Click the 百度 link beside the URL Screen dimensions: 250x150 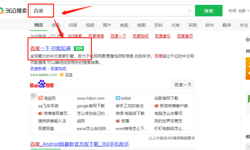coord(69,75)
